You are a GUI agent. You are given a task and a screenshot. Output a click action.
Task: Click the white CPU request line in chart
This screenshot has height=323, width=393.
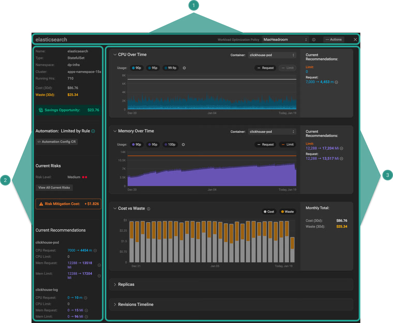212,79
